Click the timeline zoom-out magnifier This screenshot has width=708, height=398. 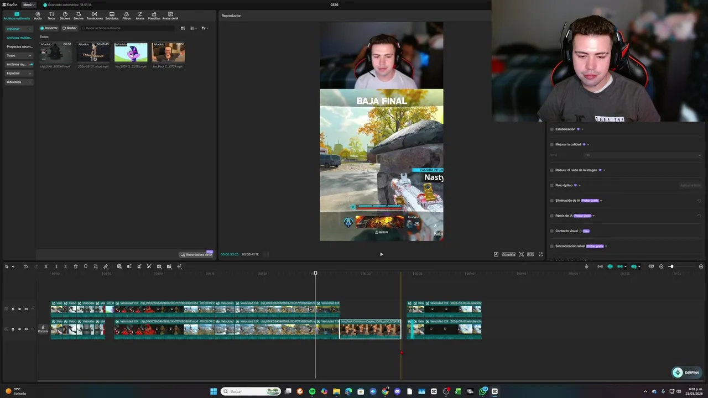click(661, 266)
